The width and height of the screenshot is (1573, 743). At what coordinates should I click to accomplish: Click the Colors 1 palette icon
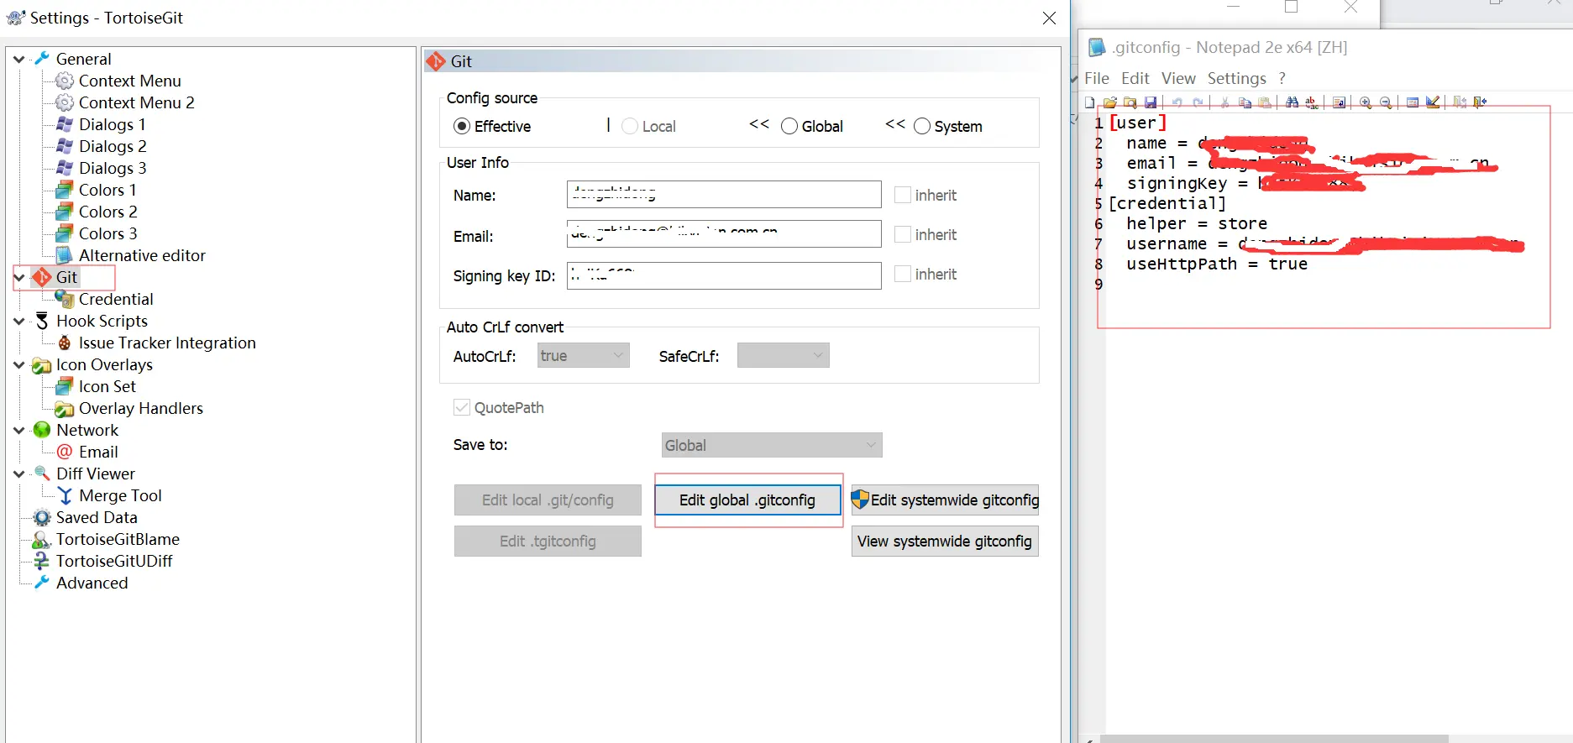click(x=65, y=190)
